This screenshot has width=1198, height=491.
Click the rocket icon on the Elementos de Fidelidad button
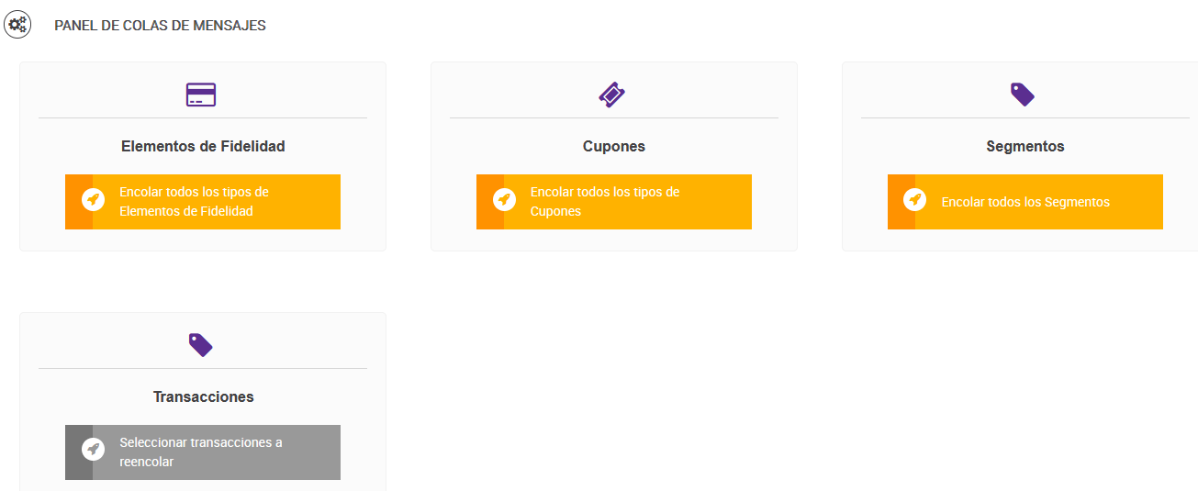[93, 200]
